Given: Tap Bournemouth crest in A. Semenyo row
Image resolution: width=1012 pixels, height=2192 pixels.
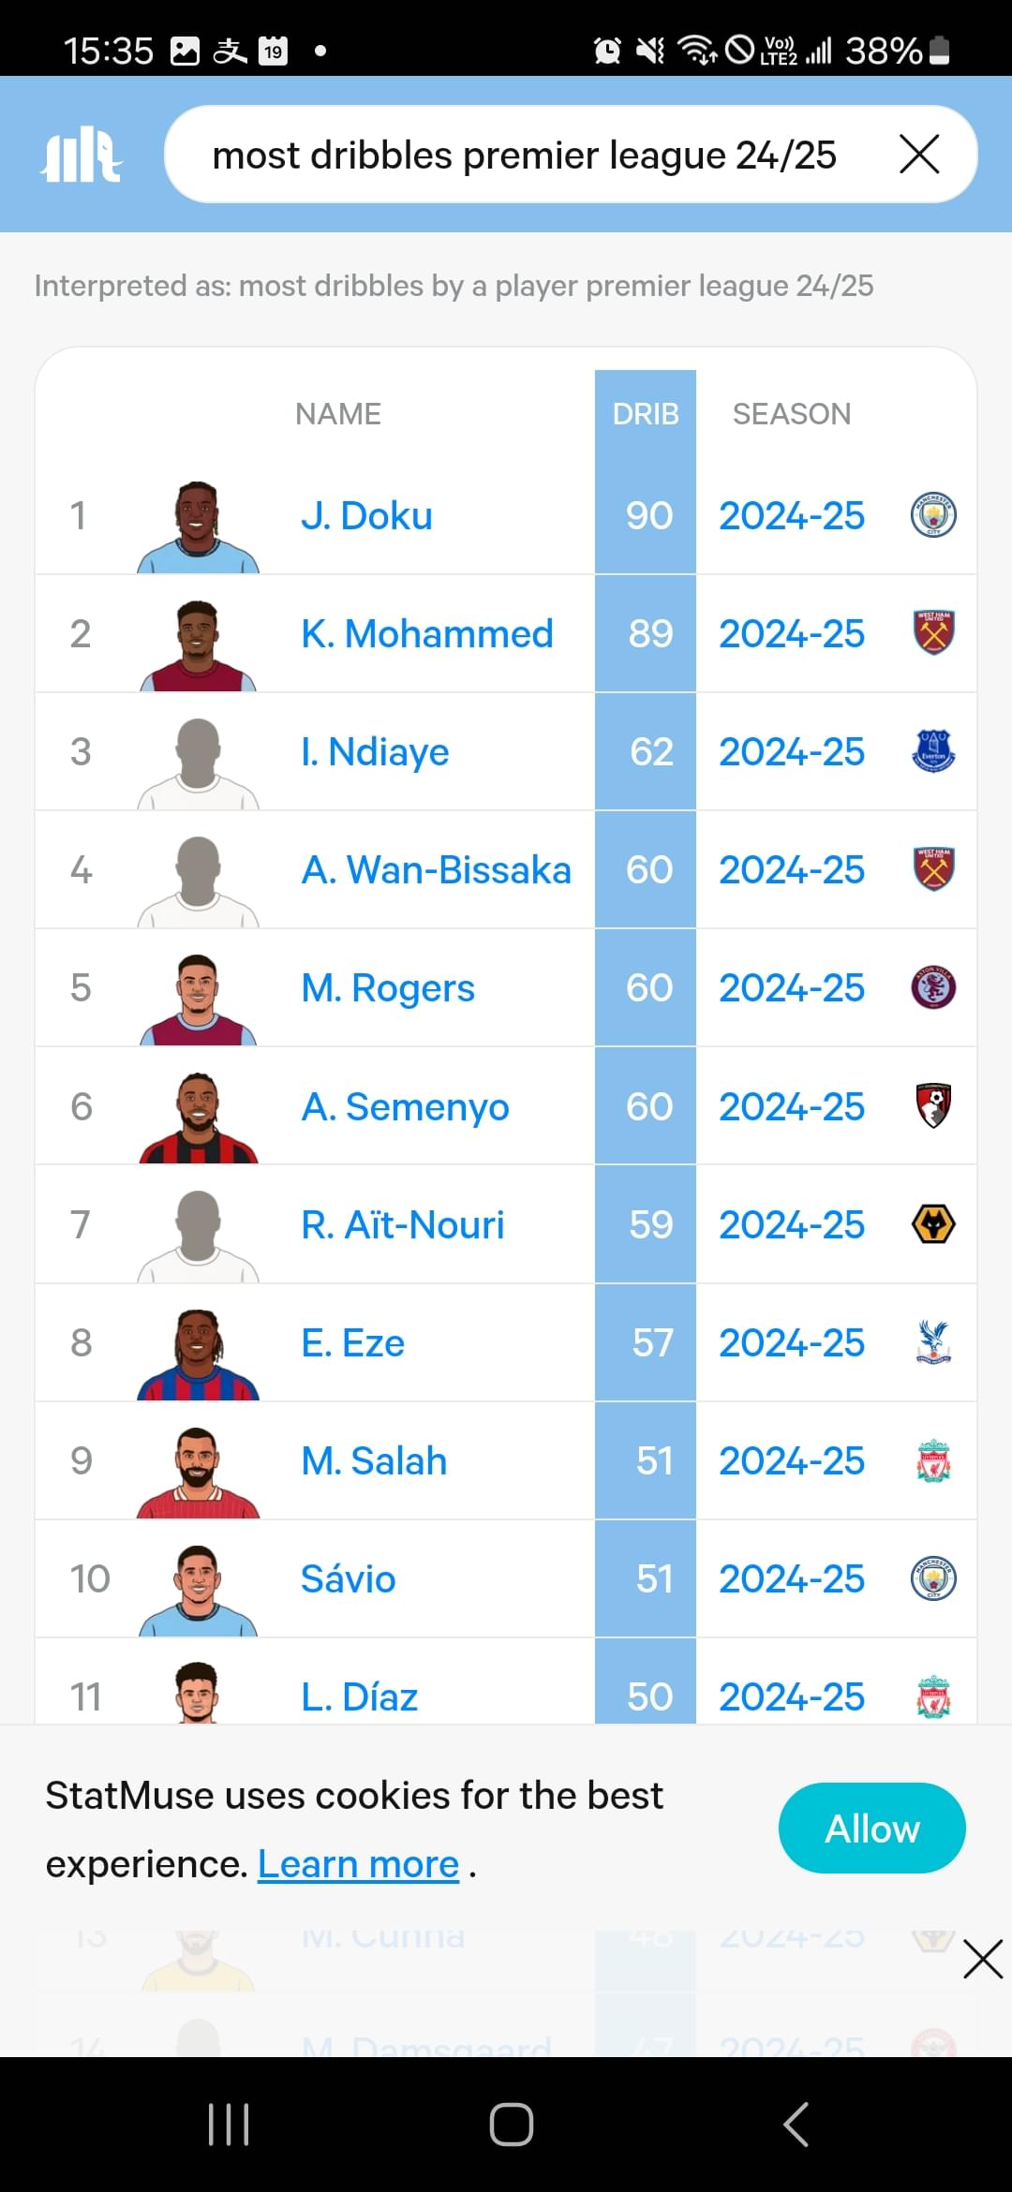Looking at the screenshot, I should pyautogui.click(x=933, y=1105).
